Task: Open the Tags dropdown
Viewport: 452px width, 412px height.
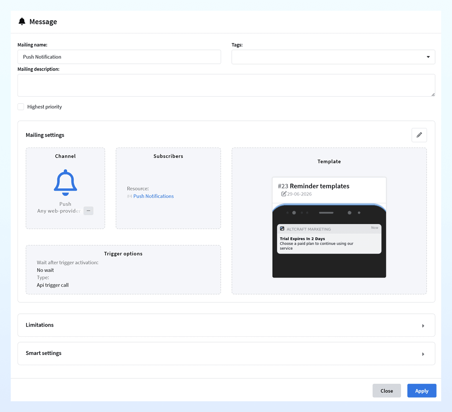Action: [x=333, y=57]
